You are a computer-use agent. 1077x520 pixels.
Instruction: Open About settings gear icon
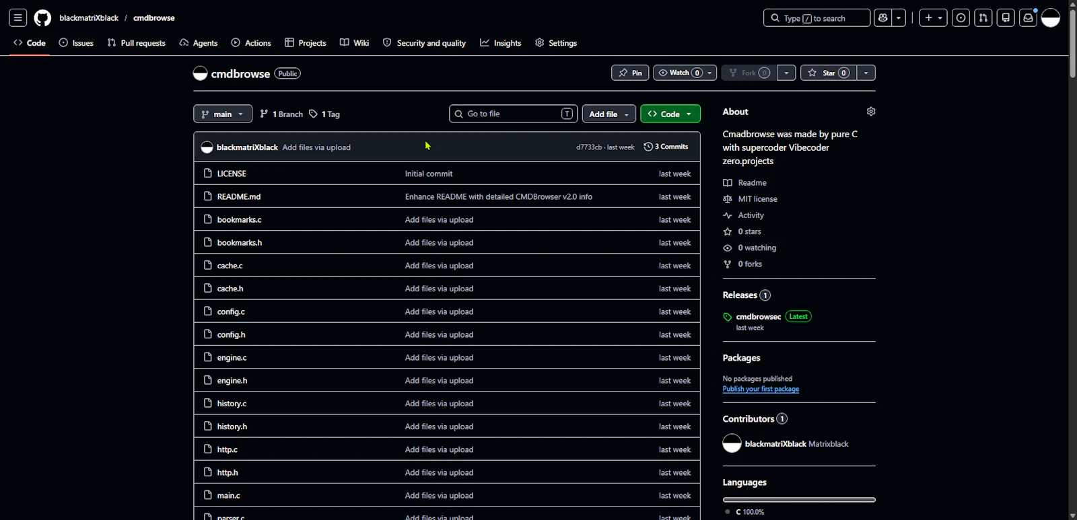click(871, 112)
